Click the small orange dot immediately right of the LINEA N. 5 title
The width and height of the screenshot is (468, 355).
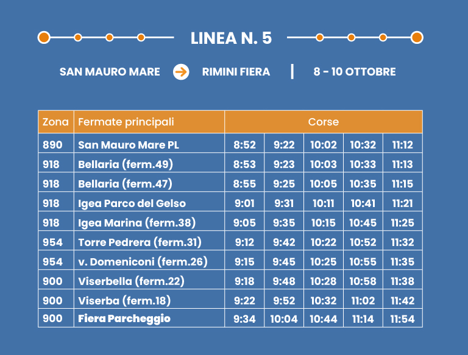click(320, 37)
